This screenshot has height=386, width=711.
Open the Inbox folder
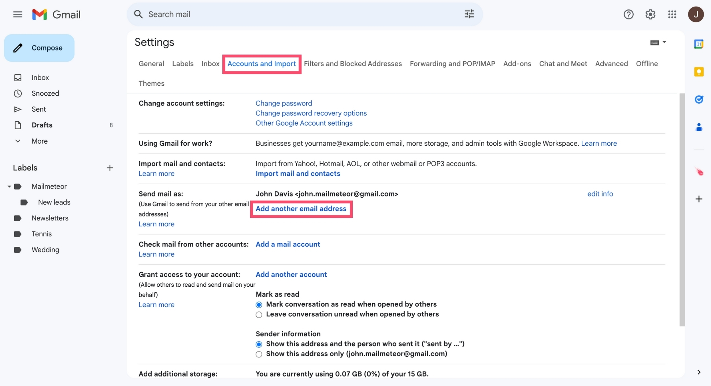pos(40,78)
